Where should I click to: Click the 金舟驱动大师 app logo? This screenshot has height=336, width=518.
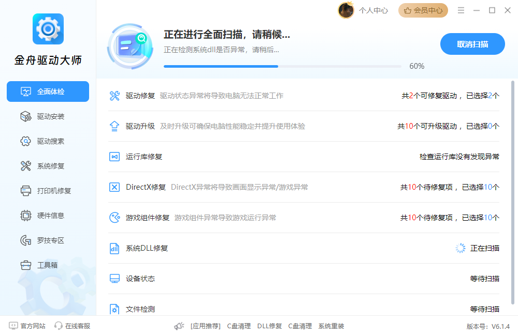coord(48,29)
